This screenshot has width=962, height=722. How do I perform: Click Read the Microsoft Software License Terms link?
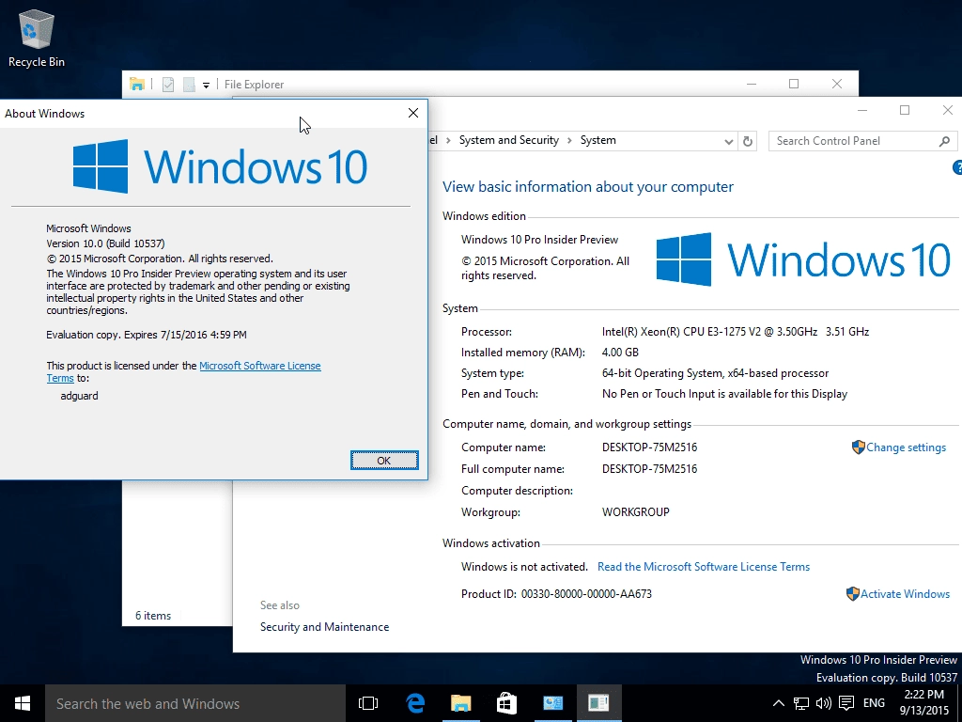click(x=703, y=567)
